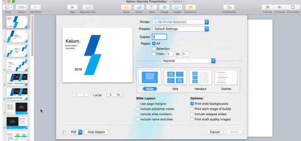Open the Document inspector
The image size is (301, 141).
pos(293,7)
